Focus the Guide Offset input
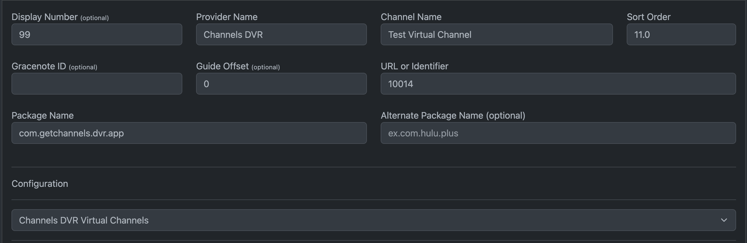Screen dimensions: 747x243 pyautogui.click(x=281, y=84)
